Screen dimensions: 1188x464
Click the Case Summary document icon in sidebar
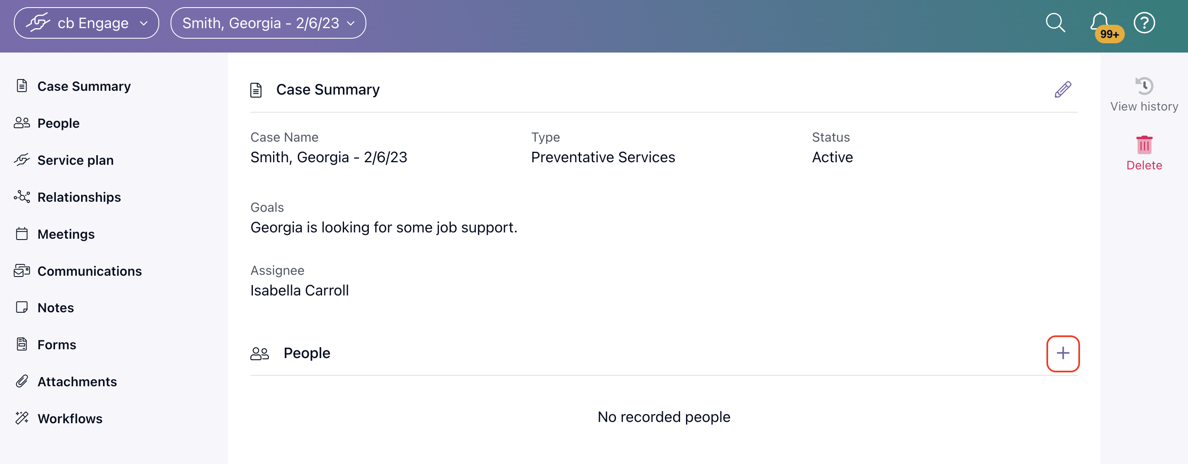22,86
